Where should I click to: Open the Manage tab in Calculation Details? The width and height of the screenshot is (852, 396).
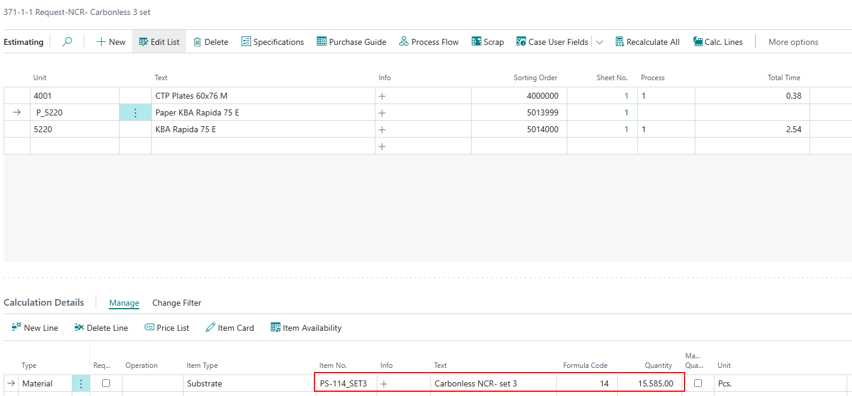[124, 303]
